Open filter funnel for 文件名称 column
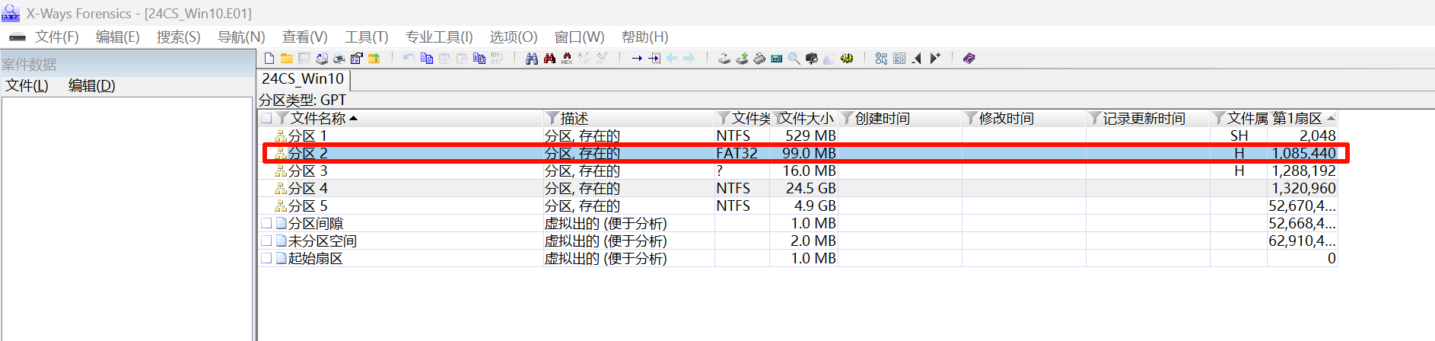 point(282,118)
